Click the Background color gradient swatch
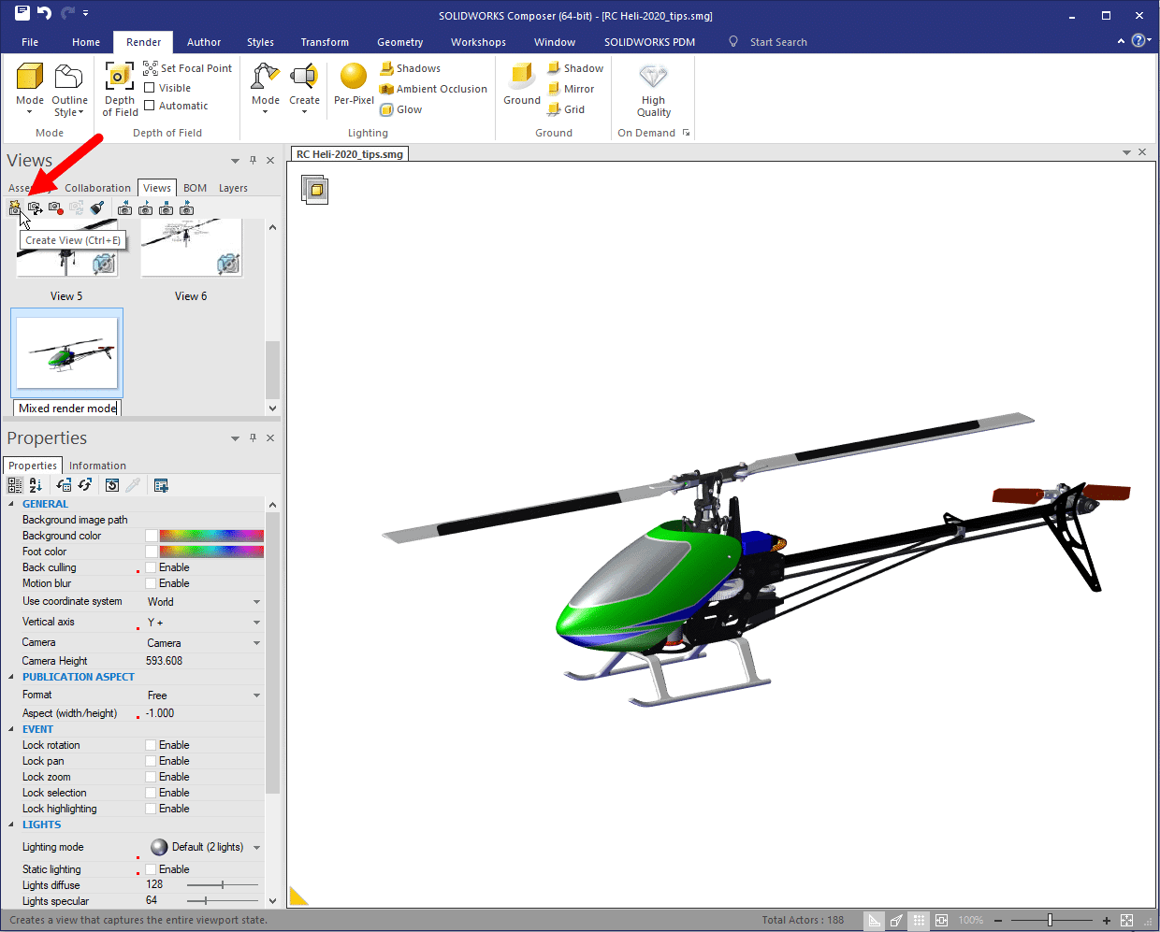This screenshot has height=932, width=1160. [x=211, y=536]
